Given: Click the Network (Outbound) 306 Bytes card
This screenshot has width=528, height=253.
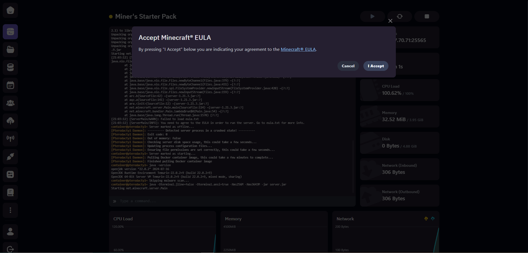Looking at the screenshot, I should [x=399, y=196].
